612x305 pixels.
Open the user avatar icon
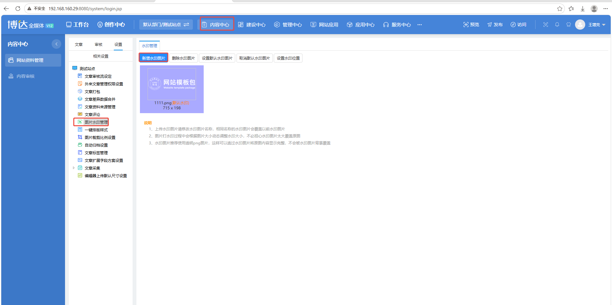pyautogui.click(x=580, y=25)
